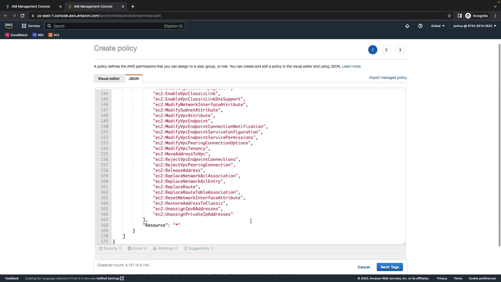The height and width of the screenshot is (282, 501).
Task: Show the Warnings findings indicator
Action: click(165, 249)
